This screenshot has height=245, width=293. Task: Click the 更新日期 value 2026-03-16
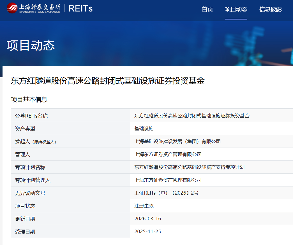(x=147, y=219)
